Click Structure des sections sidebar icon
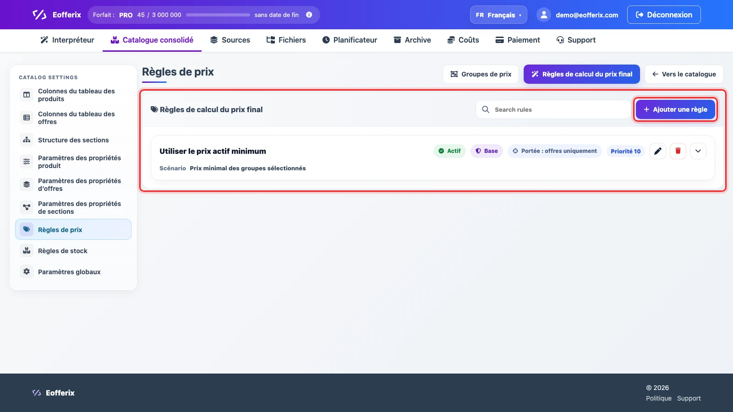The image size is (733, 412). [x=27, y=140]
